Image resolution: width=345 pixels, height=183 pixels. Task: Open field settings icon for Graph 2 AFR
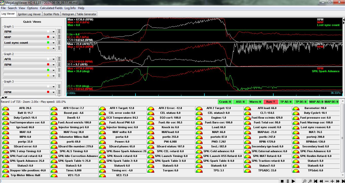coord(59,59)
